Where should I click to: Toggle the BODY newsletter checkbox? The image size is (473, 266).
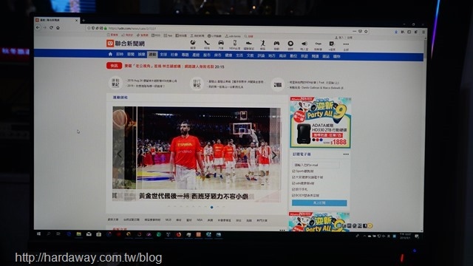(x=293, y=195)
